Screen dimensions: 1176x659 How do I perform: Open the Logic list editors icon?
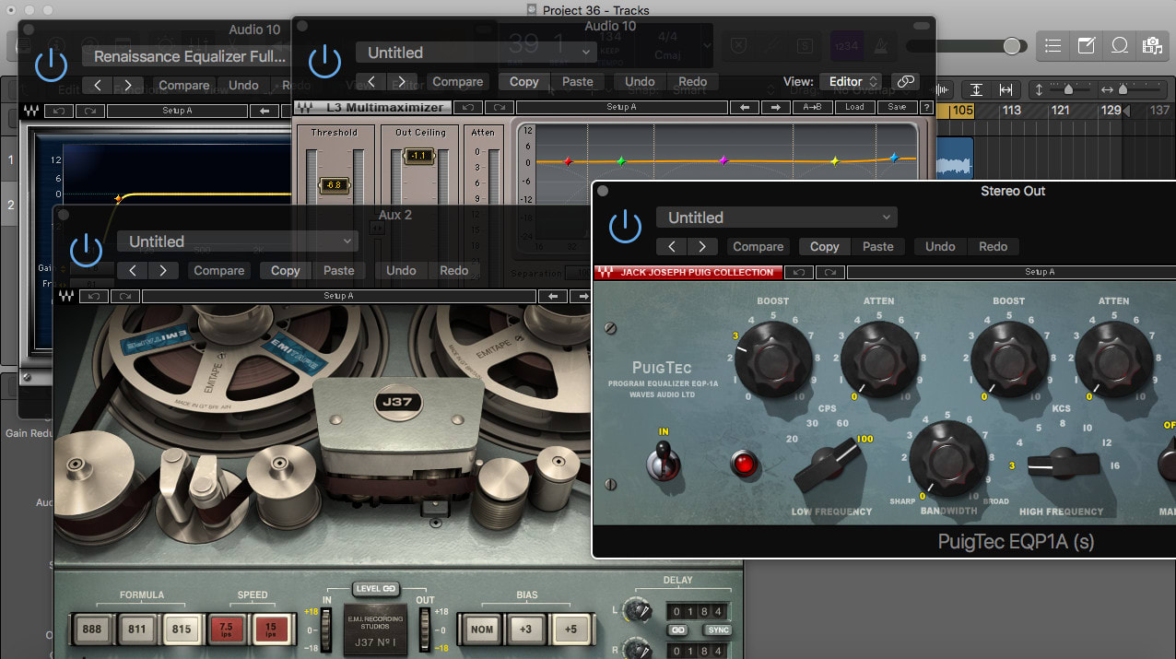point(1053,45)
